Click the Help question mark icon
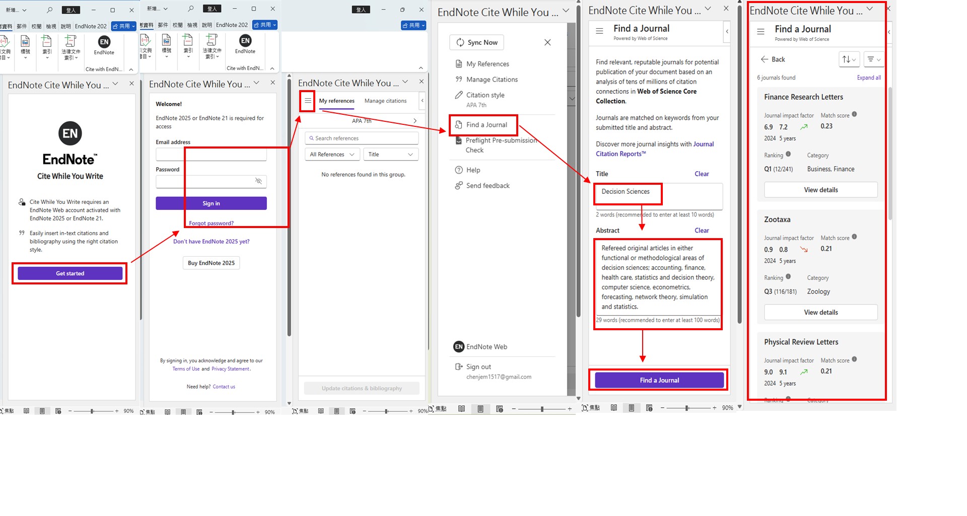This screenshot has height=516, width=967. point(459,170)
